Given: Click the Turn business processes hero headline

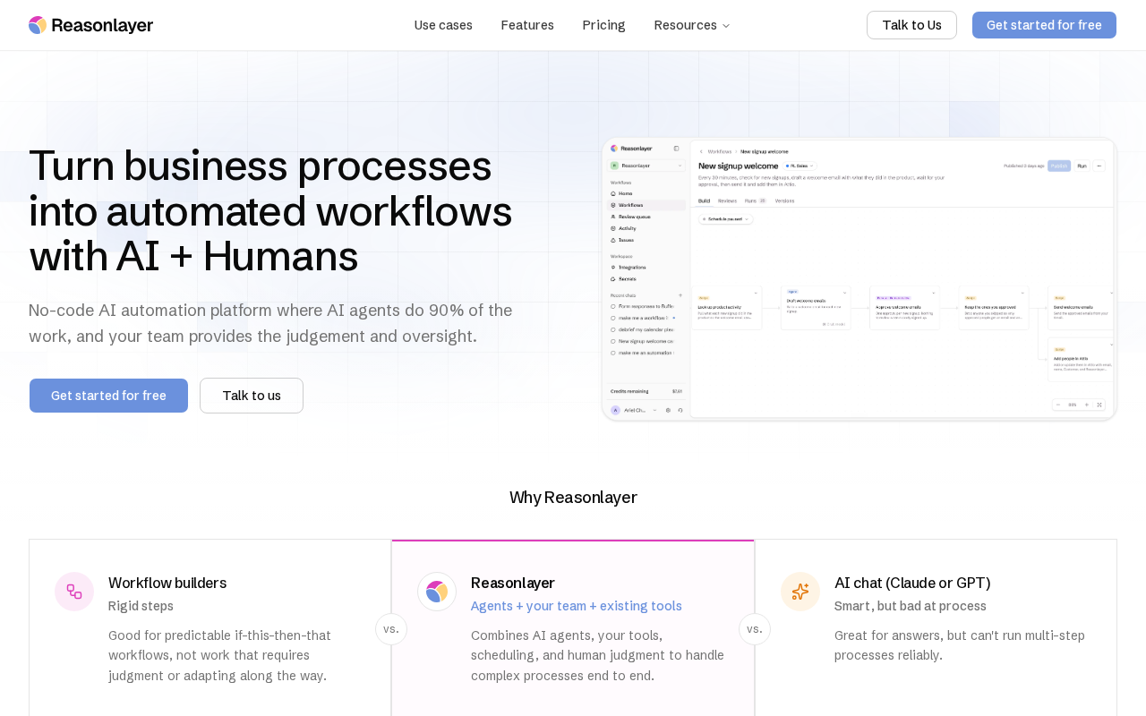Looking at the screenshot, I should [x=270, y=210].
